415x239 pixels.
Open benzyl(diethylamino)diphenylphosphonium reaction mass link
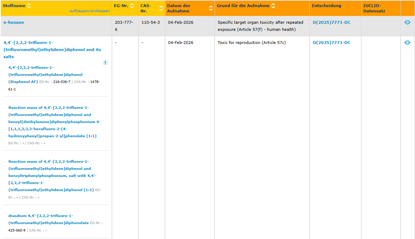pos(53,122)
